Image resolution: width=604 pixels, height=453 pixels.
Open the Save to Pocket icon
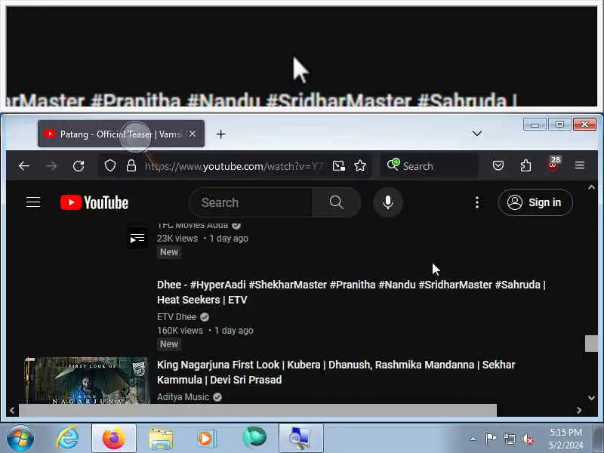(498, 166)
